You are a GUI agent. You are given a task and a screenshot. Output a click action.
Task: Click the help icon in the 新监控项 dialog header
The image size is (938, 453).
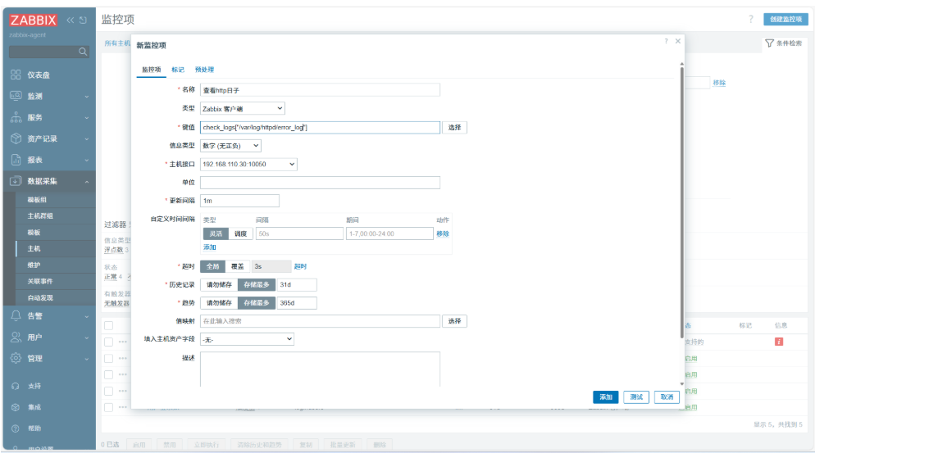click(666, 41)
